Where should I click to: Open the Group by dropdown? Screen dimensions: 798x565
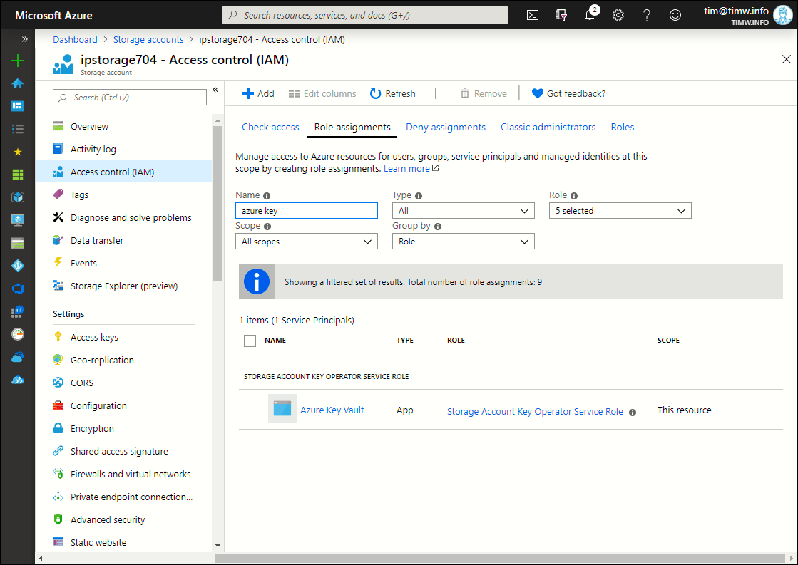463,242
